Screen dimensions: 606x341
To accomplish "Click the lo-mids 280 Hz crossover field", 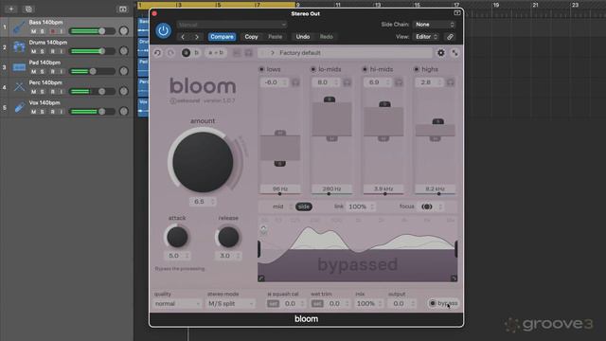I will click(331, 189).
